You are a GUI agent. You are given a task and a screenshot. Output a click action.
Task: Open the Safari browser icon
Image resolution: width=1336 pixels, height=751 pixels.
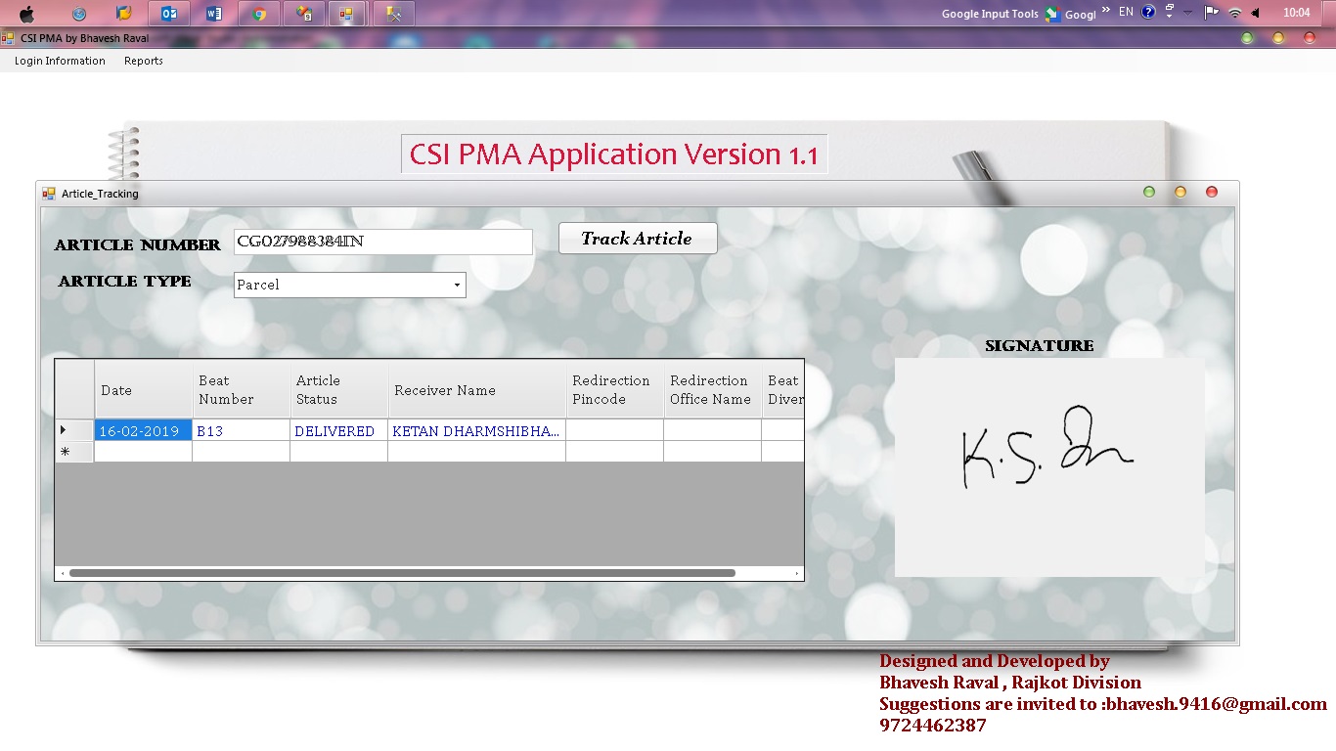click(79, 13)
